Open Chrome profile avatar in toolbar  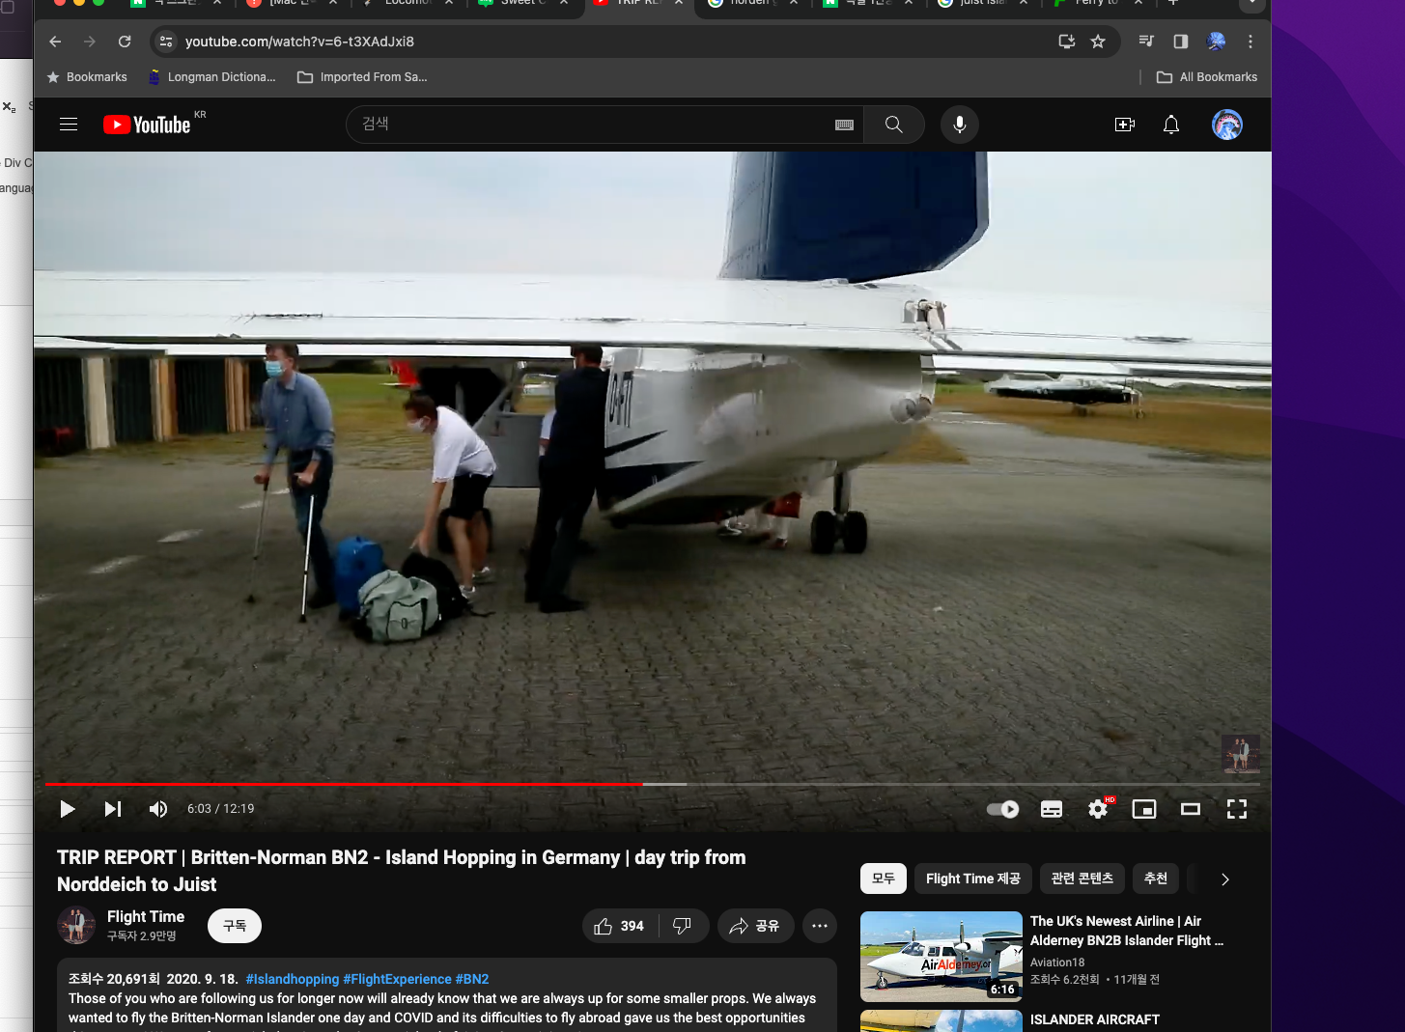point(1217,42)
